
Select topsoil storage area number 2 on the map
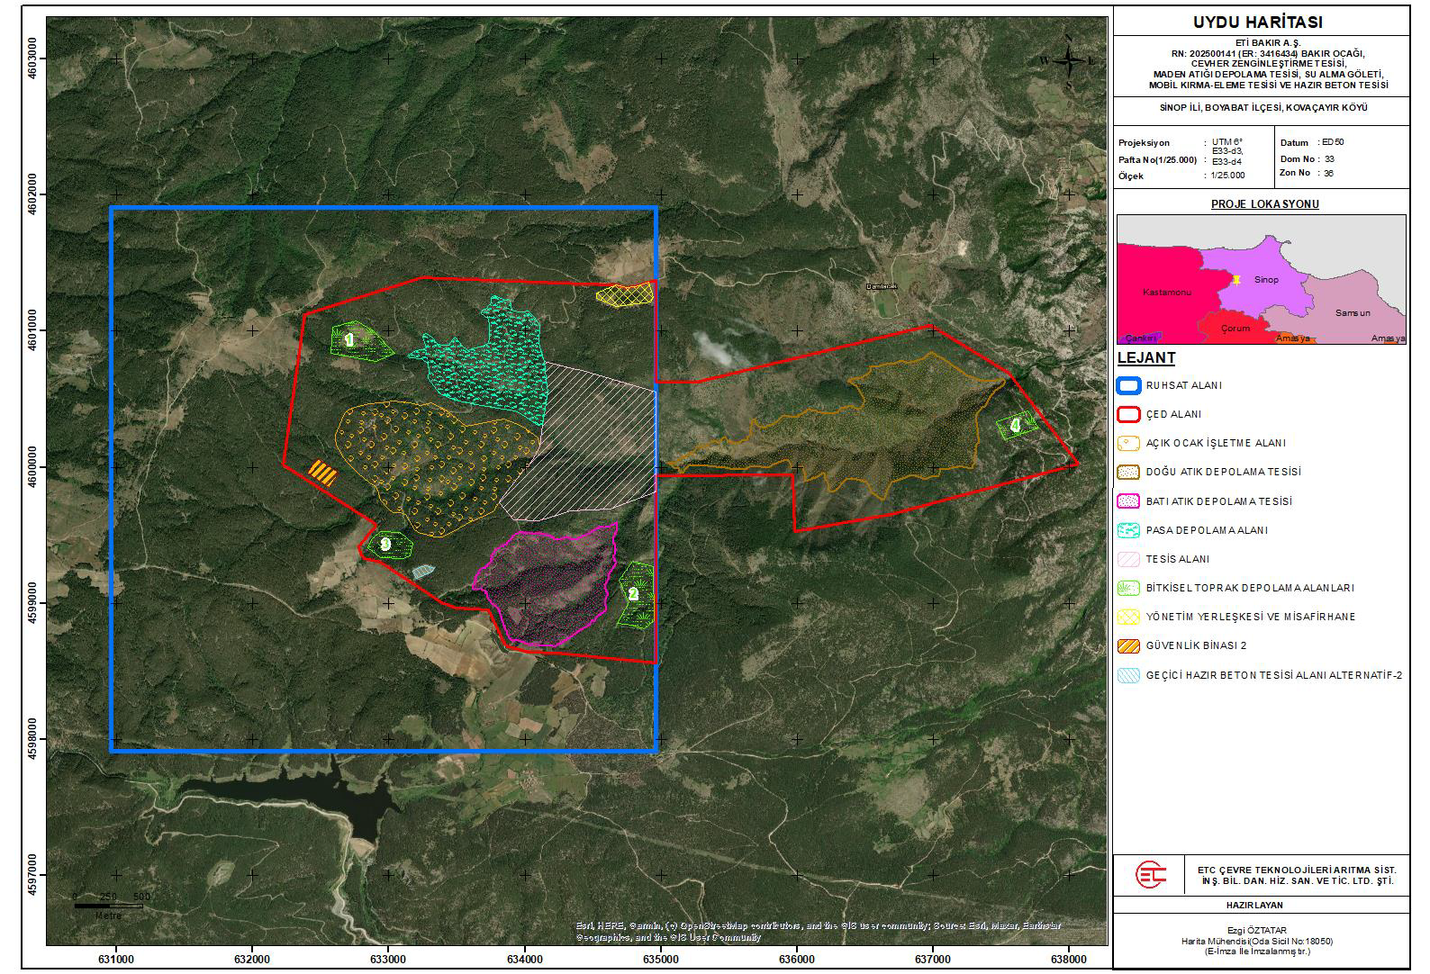point(636,595)
